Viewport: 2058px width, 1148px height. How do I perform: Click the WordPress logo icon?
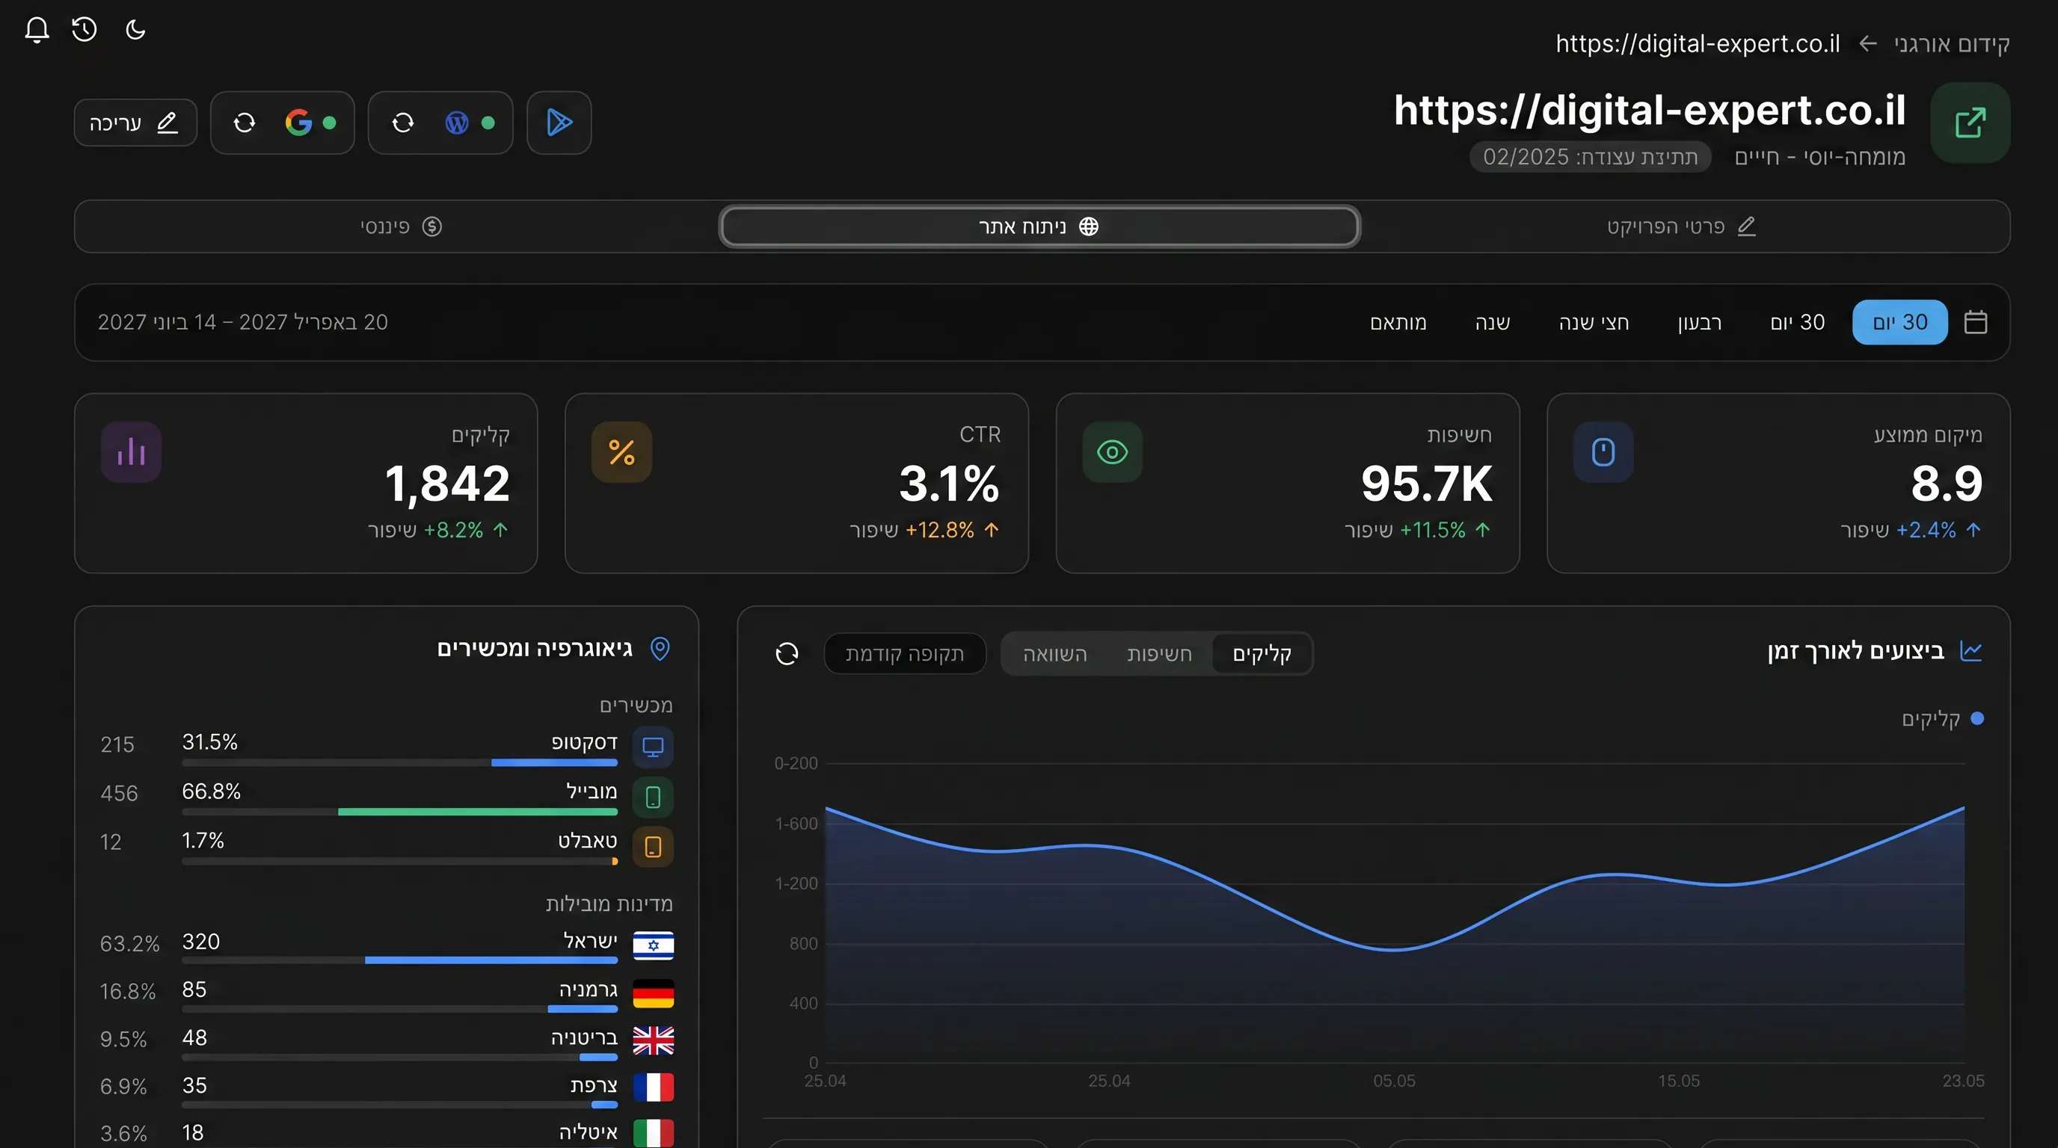pos(457,123)
